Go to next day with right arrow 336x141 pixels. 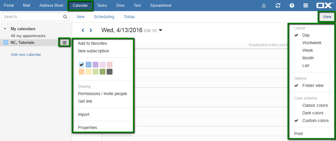91,30
